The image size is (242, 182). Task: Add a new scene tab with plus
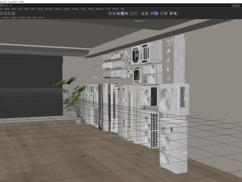tap(10, 6)
